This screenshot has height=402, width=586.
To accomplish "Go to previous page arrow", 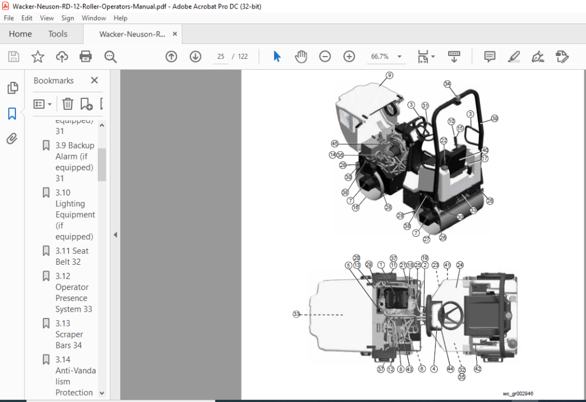I will click(x=171, y=57).
